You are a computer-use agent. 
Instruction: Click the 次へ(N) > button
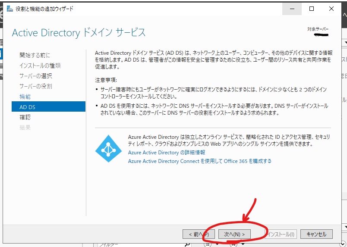[234, 234]
